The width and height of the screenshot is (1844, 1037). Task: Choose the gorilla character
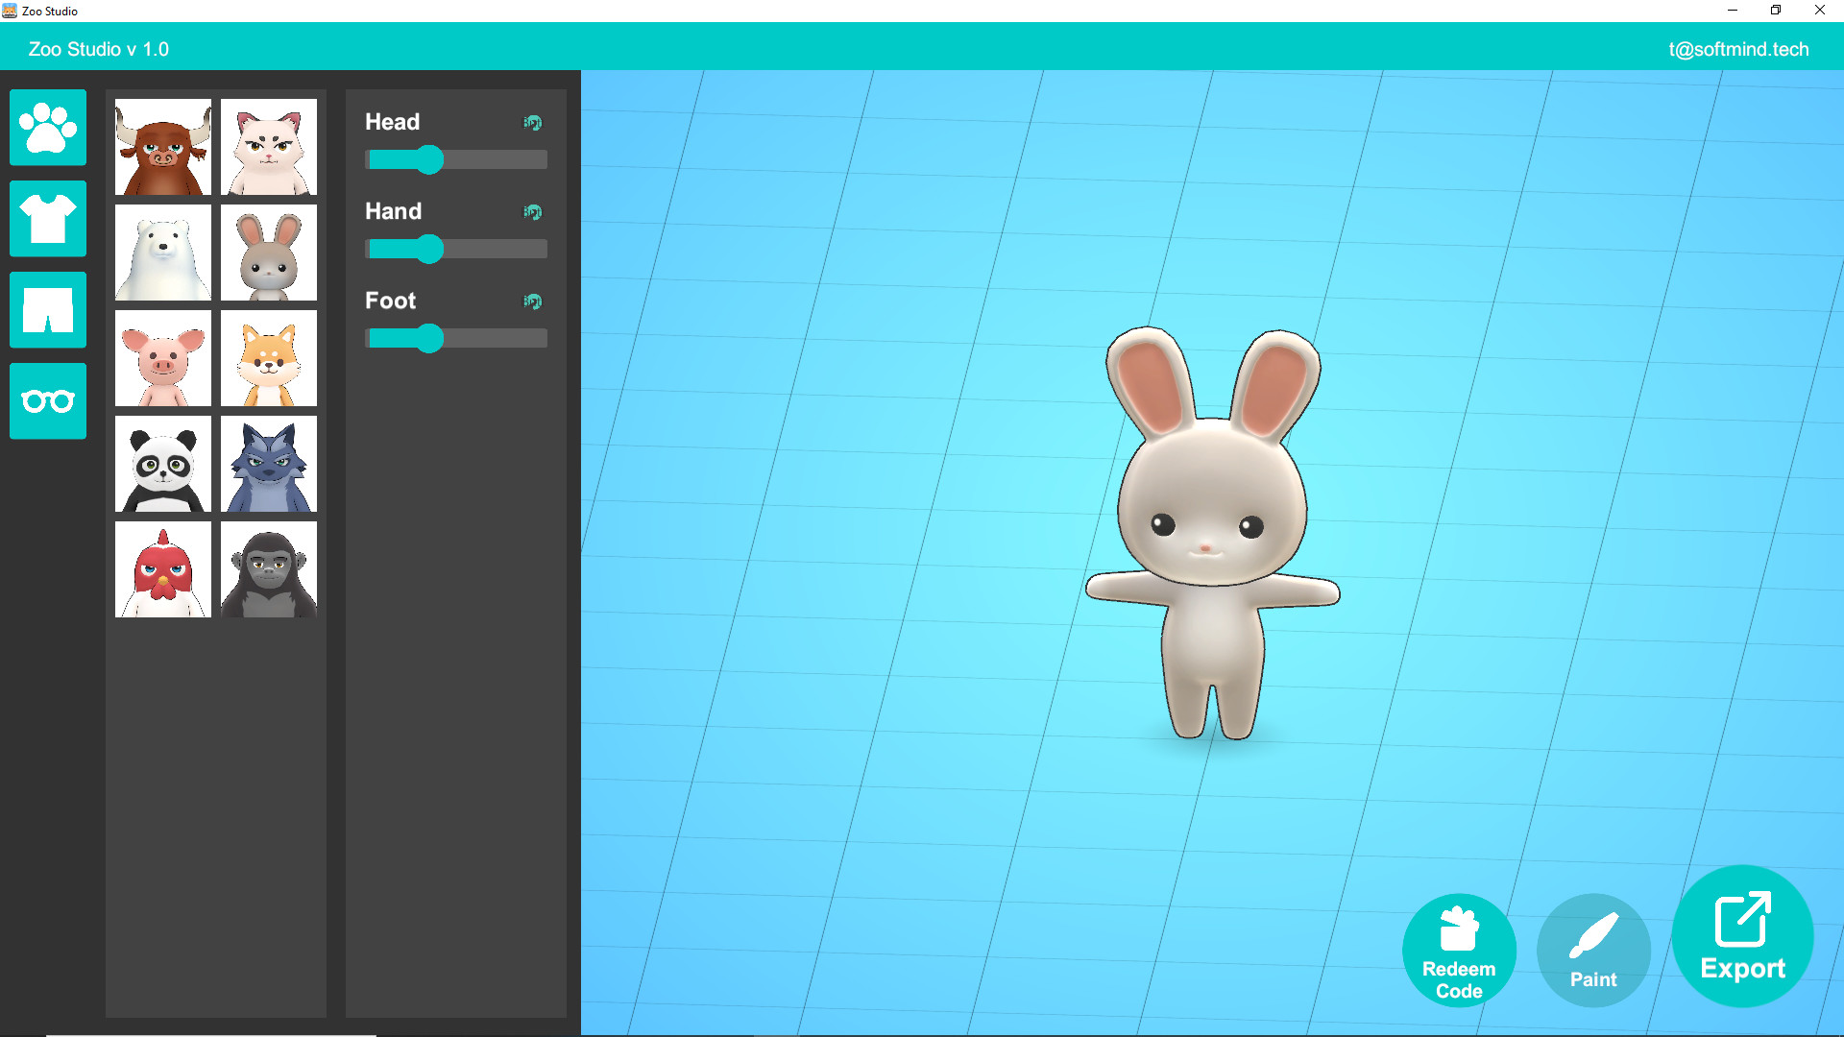pyautogui.click(x=268, y=569)
